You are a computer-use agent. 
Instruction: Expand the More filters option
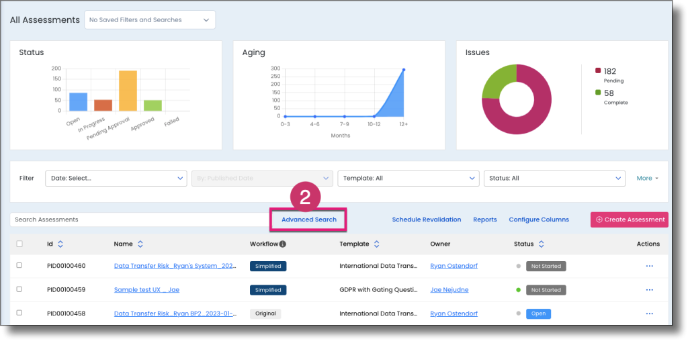tap(647, 179)
